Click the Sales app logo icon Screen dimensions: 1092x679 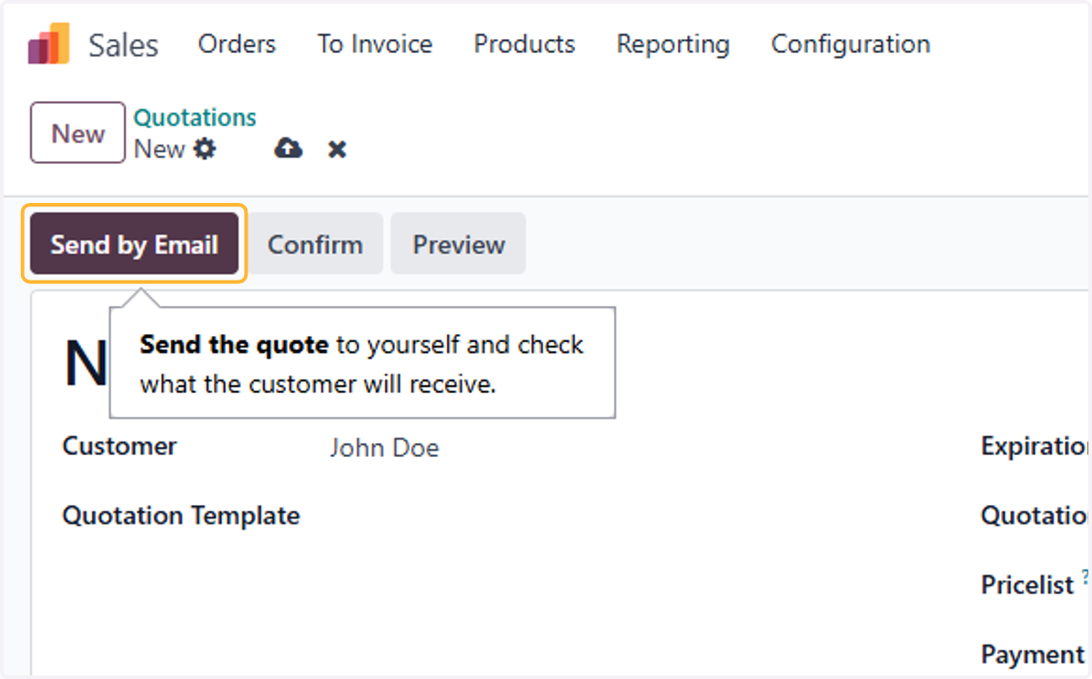pyautogui.click(x=48, y=44)
